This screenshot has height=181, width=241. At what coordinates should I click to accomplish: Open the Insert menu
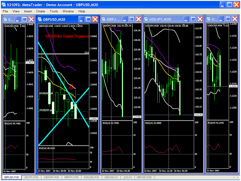[x=28, y=11]
